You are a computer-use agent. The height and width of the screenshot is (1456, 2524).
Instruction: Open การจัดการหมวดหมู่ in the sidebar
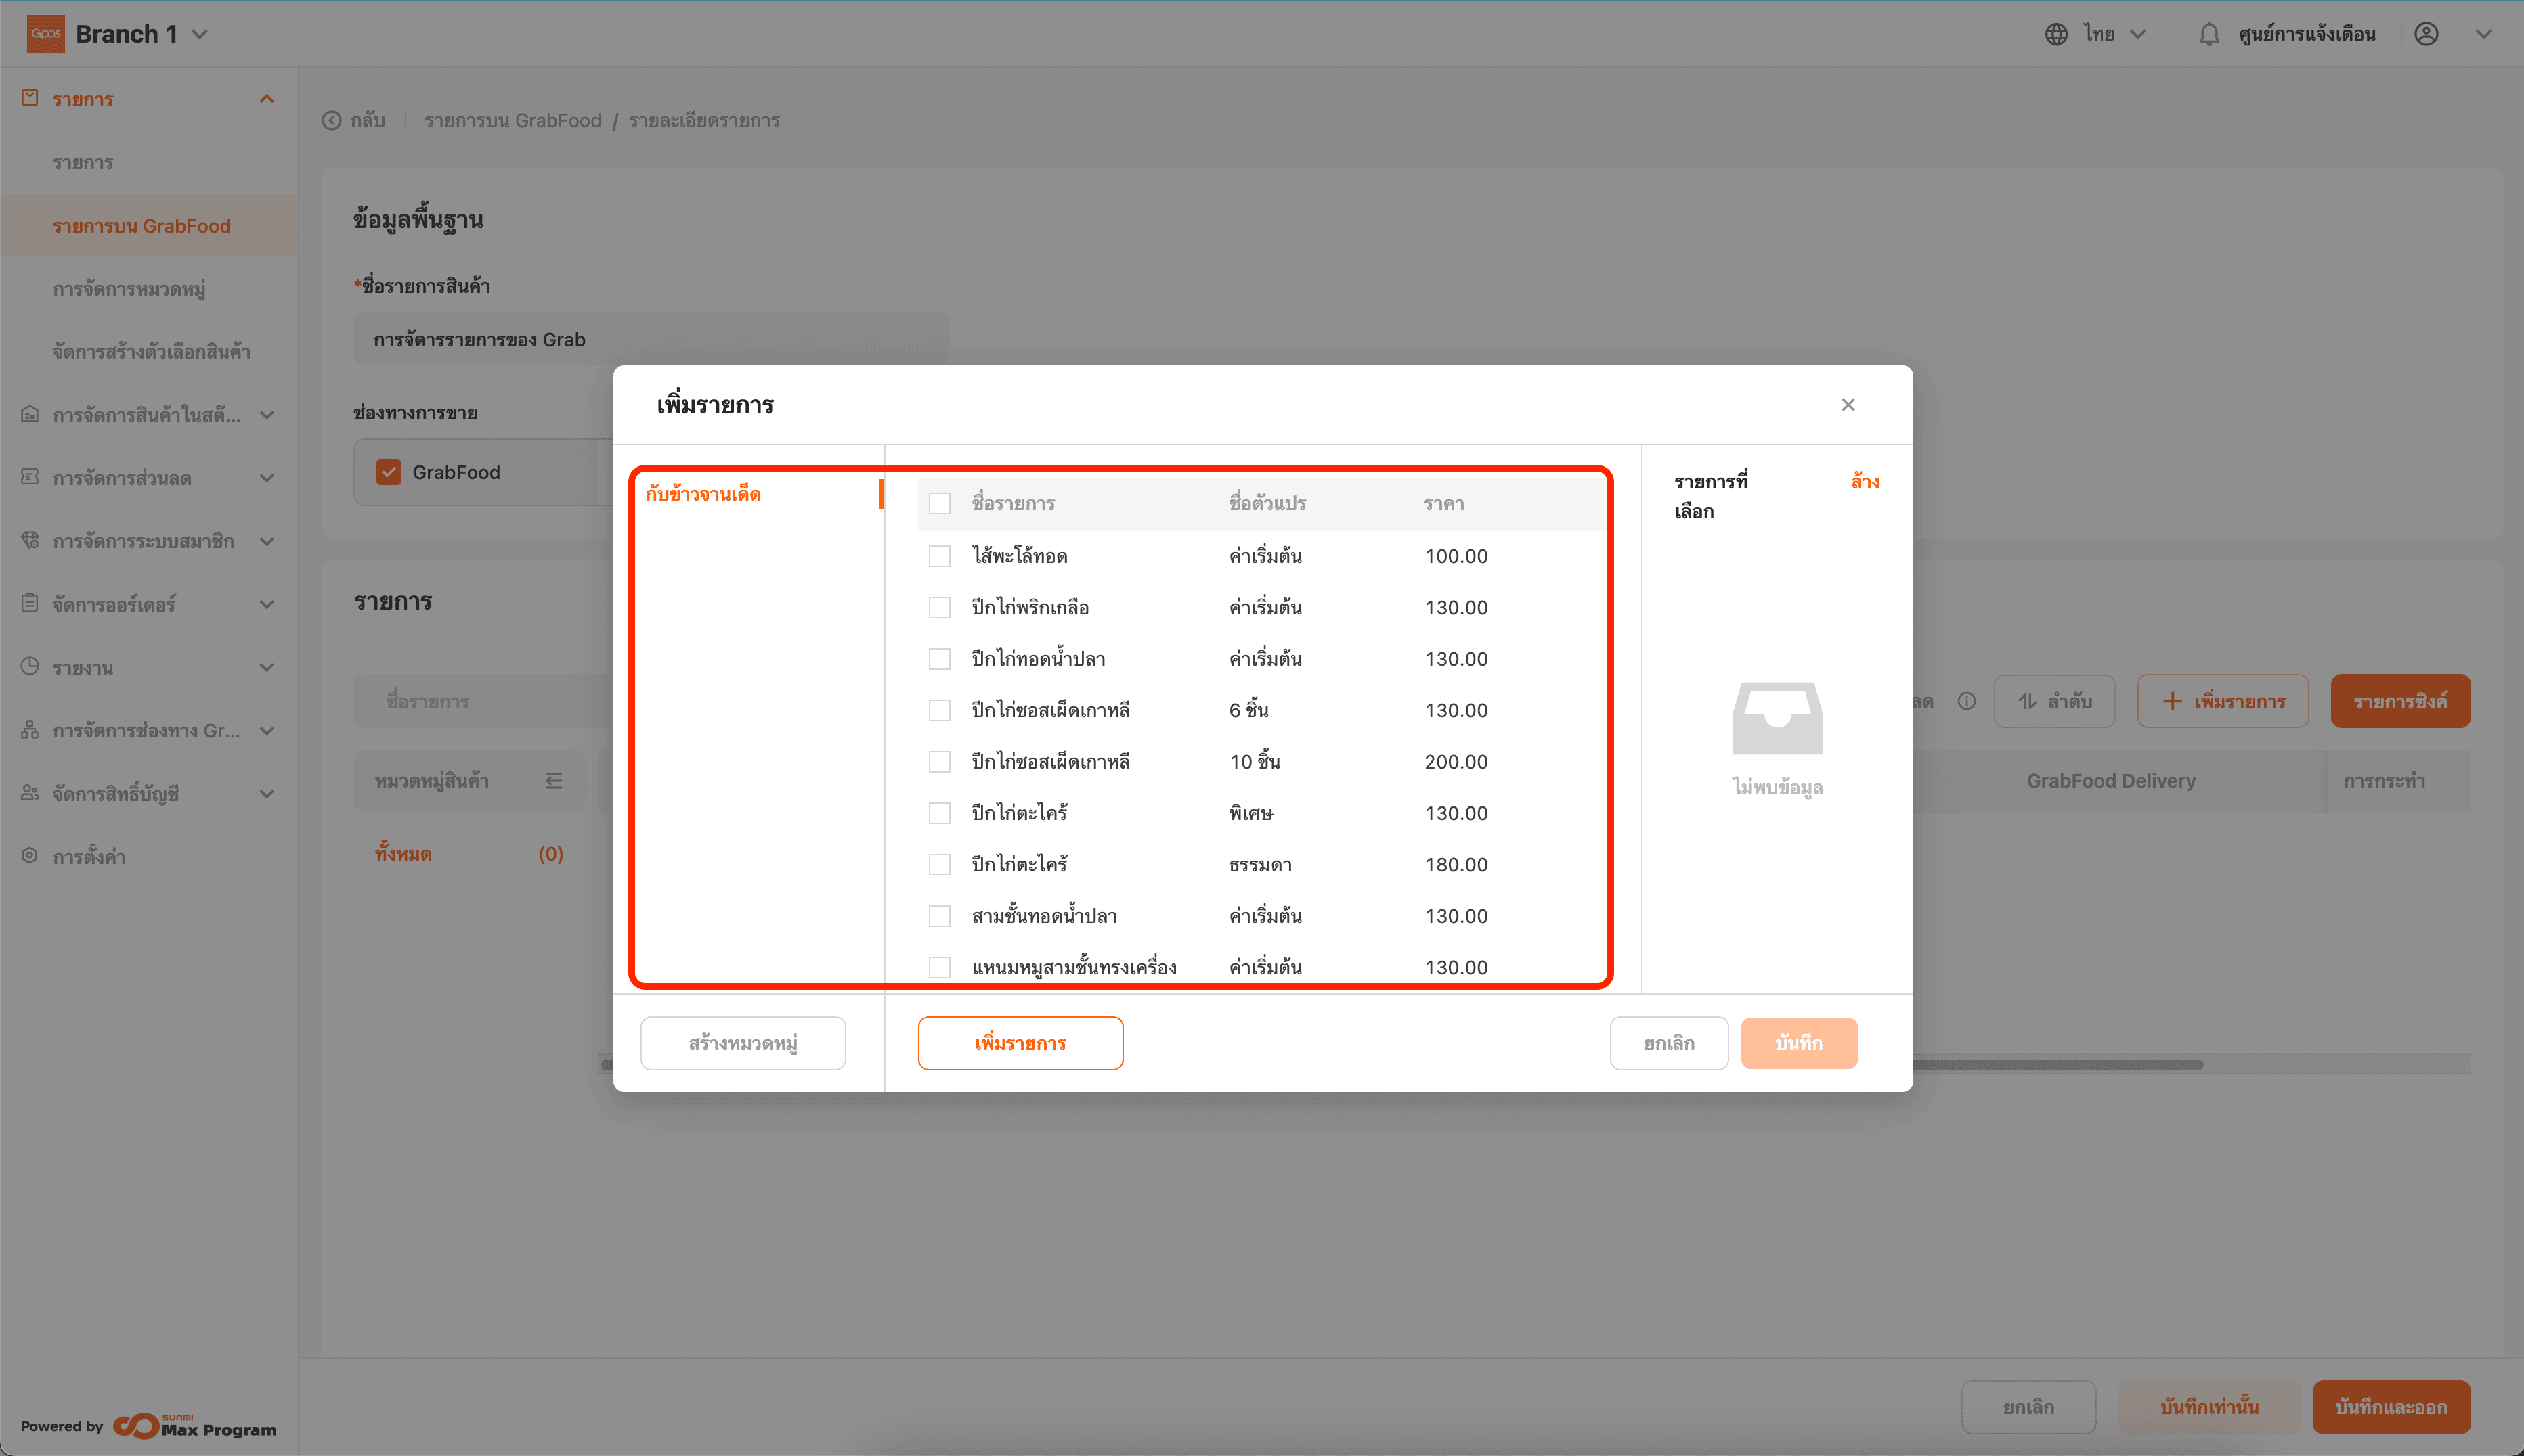coord(129,289)
